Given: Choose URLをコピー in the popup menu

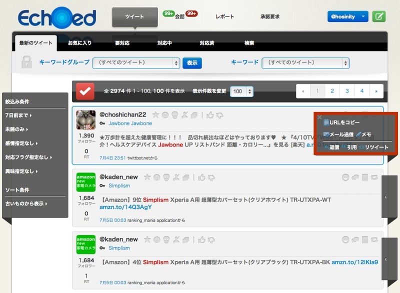Looking at the screenshot, I should pos(341,122).
